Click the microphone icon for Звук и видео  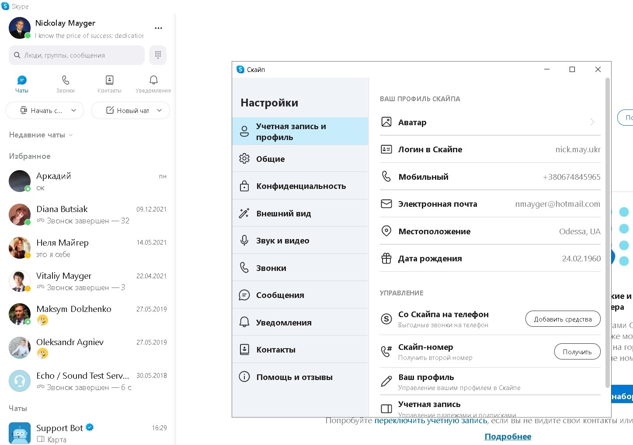(244, 240)
